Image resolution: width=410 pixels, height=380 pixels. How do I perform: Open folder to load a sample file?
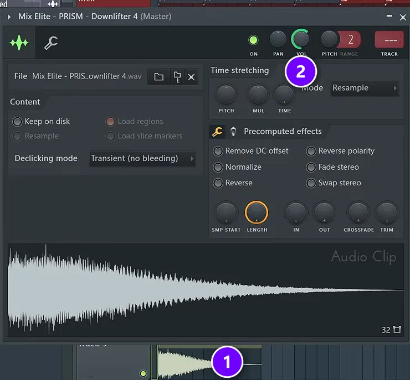pos(158,77)
